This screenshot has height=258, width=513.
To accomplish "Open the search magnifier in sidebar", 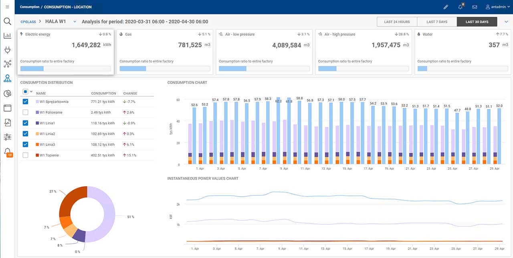I will tap(7, 21).
